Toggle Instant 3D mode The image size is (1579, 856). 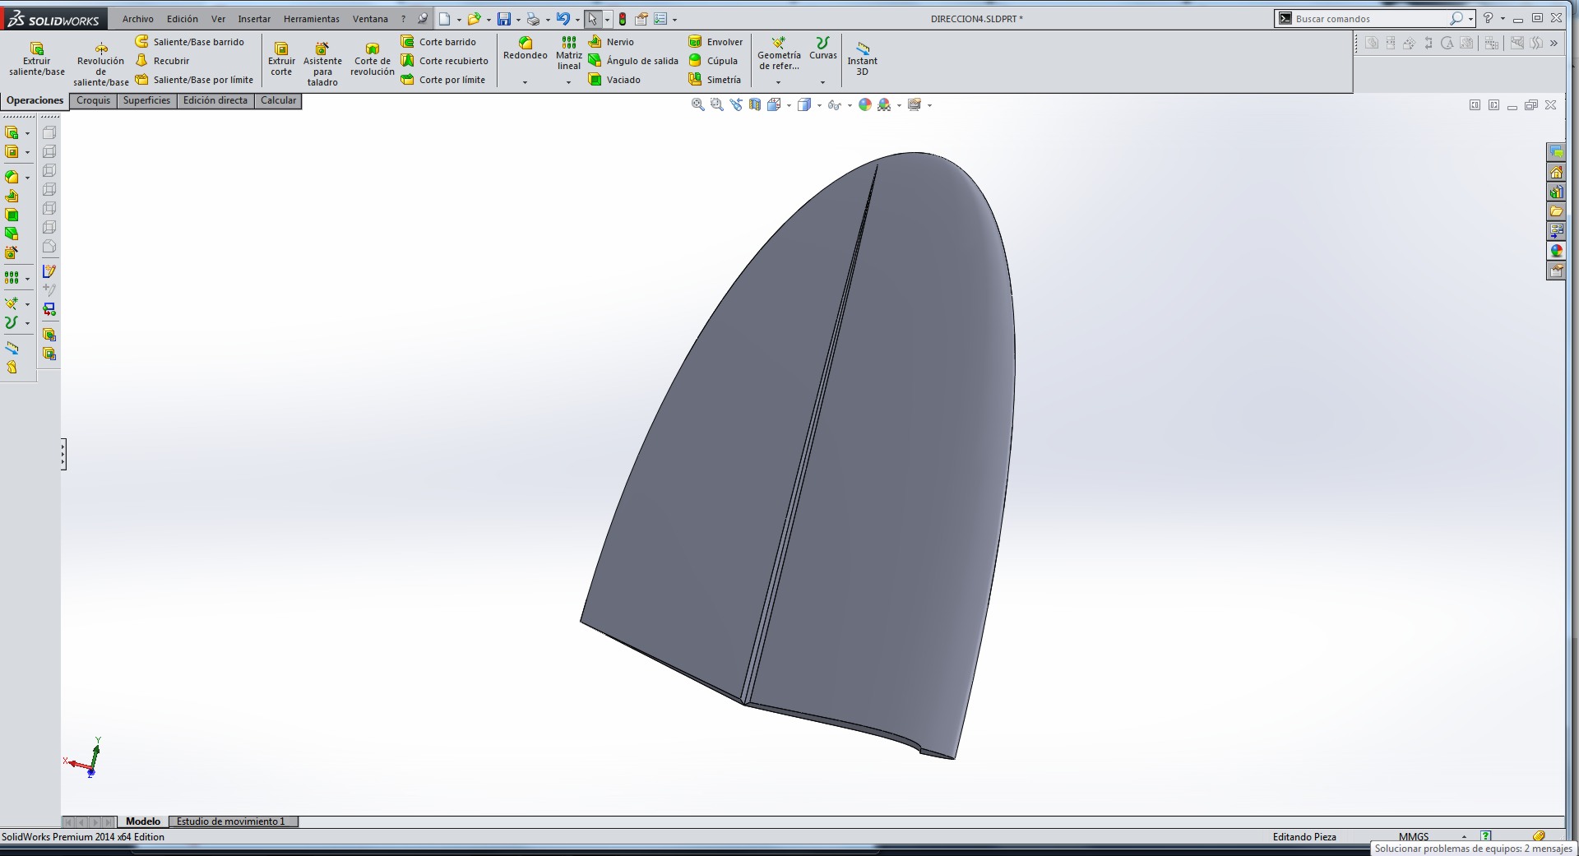tap(862, 59)
